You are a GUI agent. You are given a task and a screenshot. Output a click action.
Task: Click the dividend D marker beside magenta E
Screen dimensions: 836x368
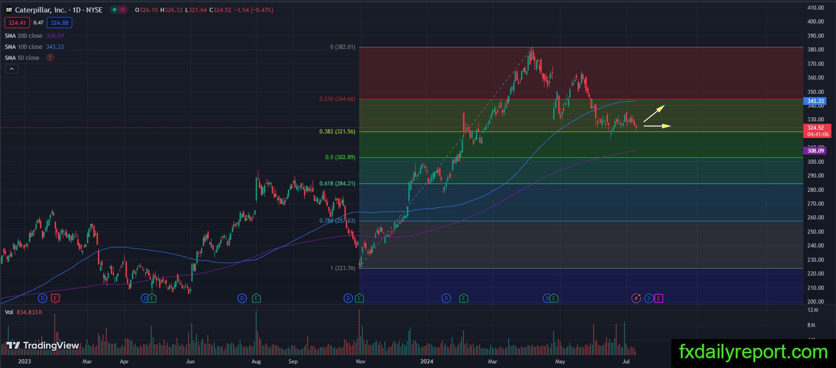click(x=649, y=299)
